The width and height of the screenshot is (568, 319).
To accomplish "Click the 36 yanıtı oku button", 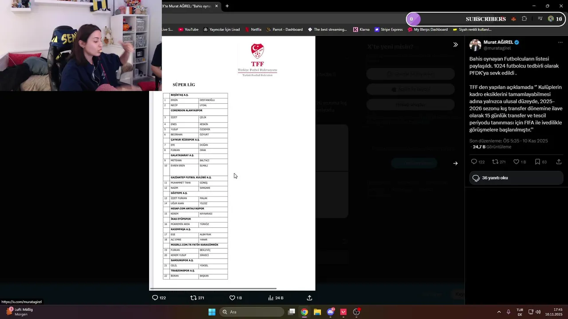I will (x=516, y=178).
